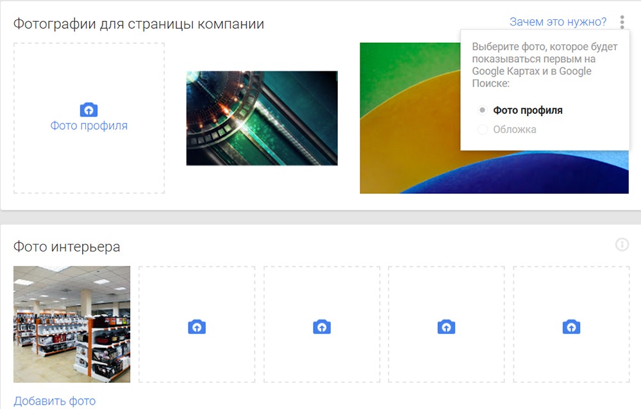Screen dimensions: 641x409
Task: Select the Фото профиля radio option
Action: click(483, 110)
